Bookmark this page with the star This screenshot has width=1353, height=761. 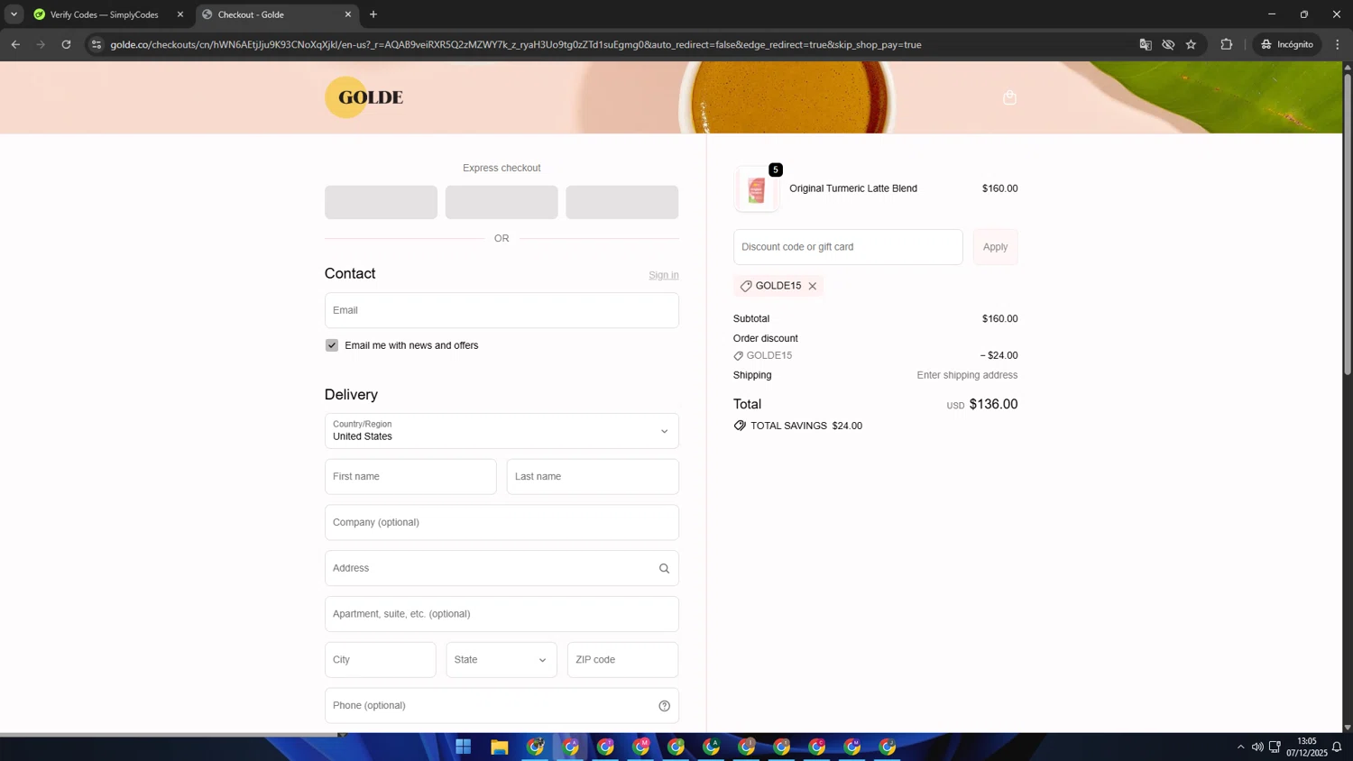1191,44
